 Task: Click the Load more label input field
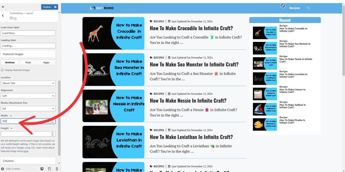pos(28,33)
